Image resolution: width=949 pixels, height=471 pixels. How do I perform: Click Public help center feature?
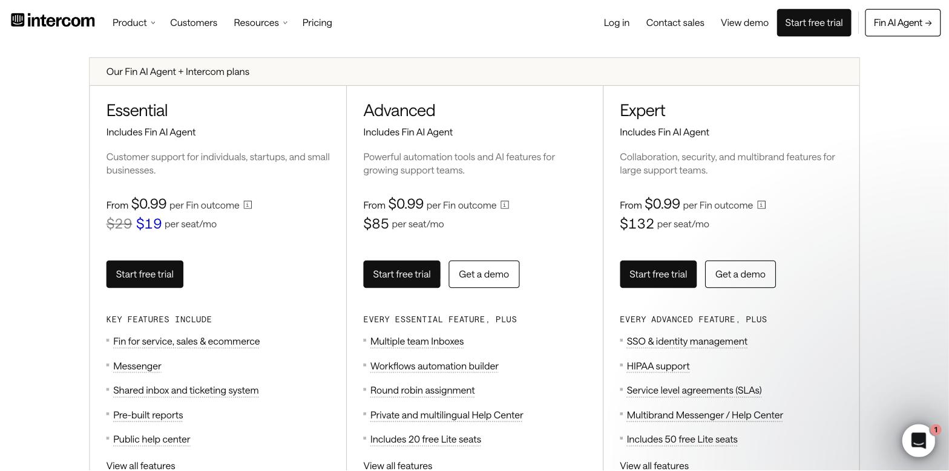151,440
